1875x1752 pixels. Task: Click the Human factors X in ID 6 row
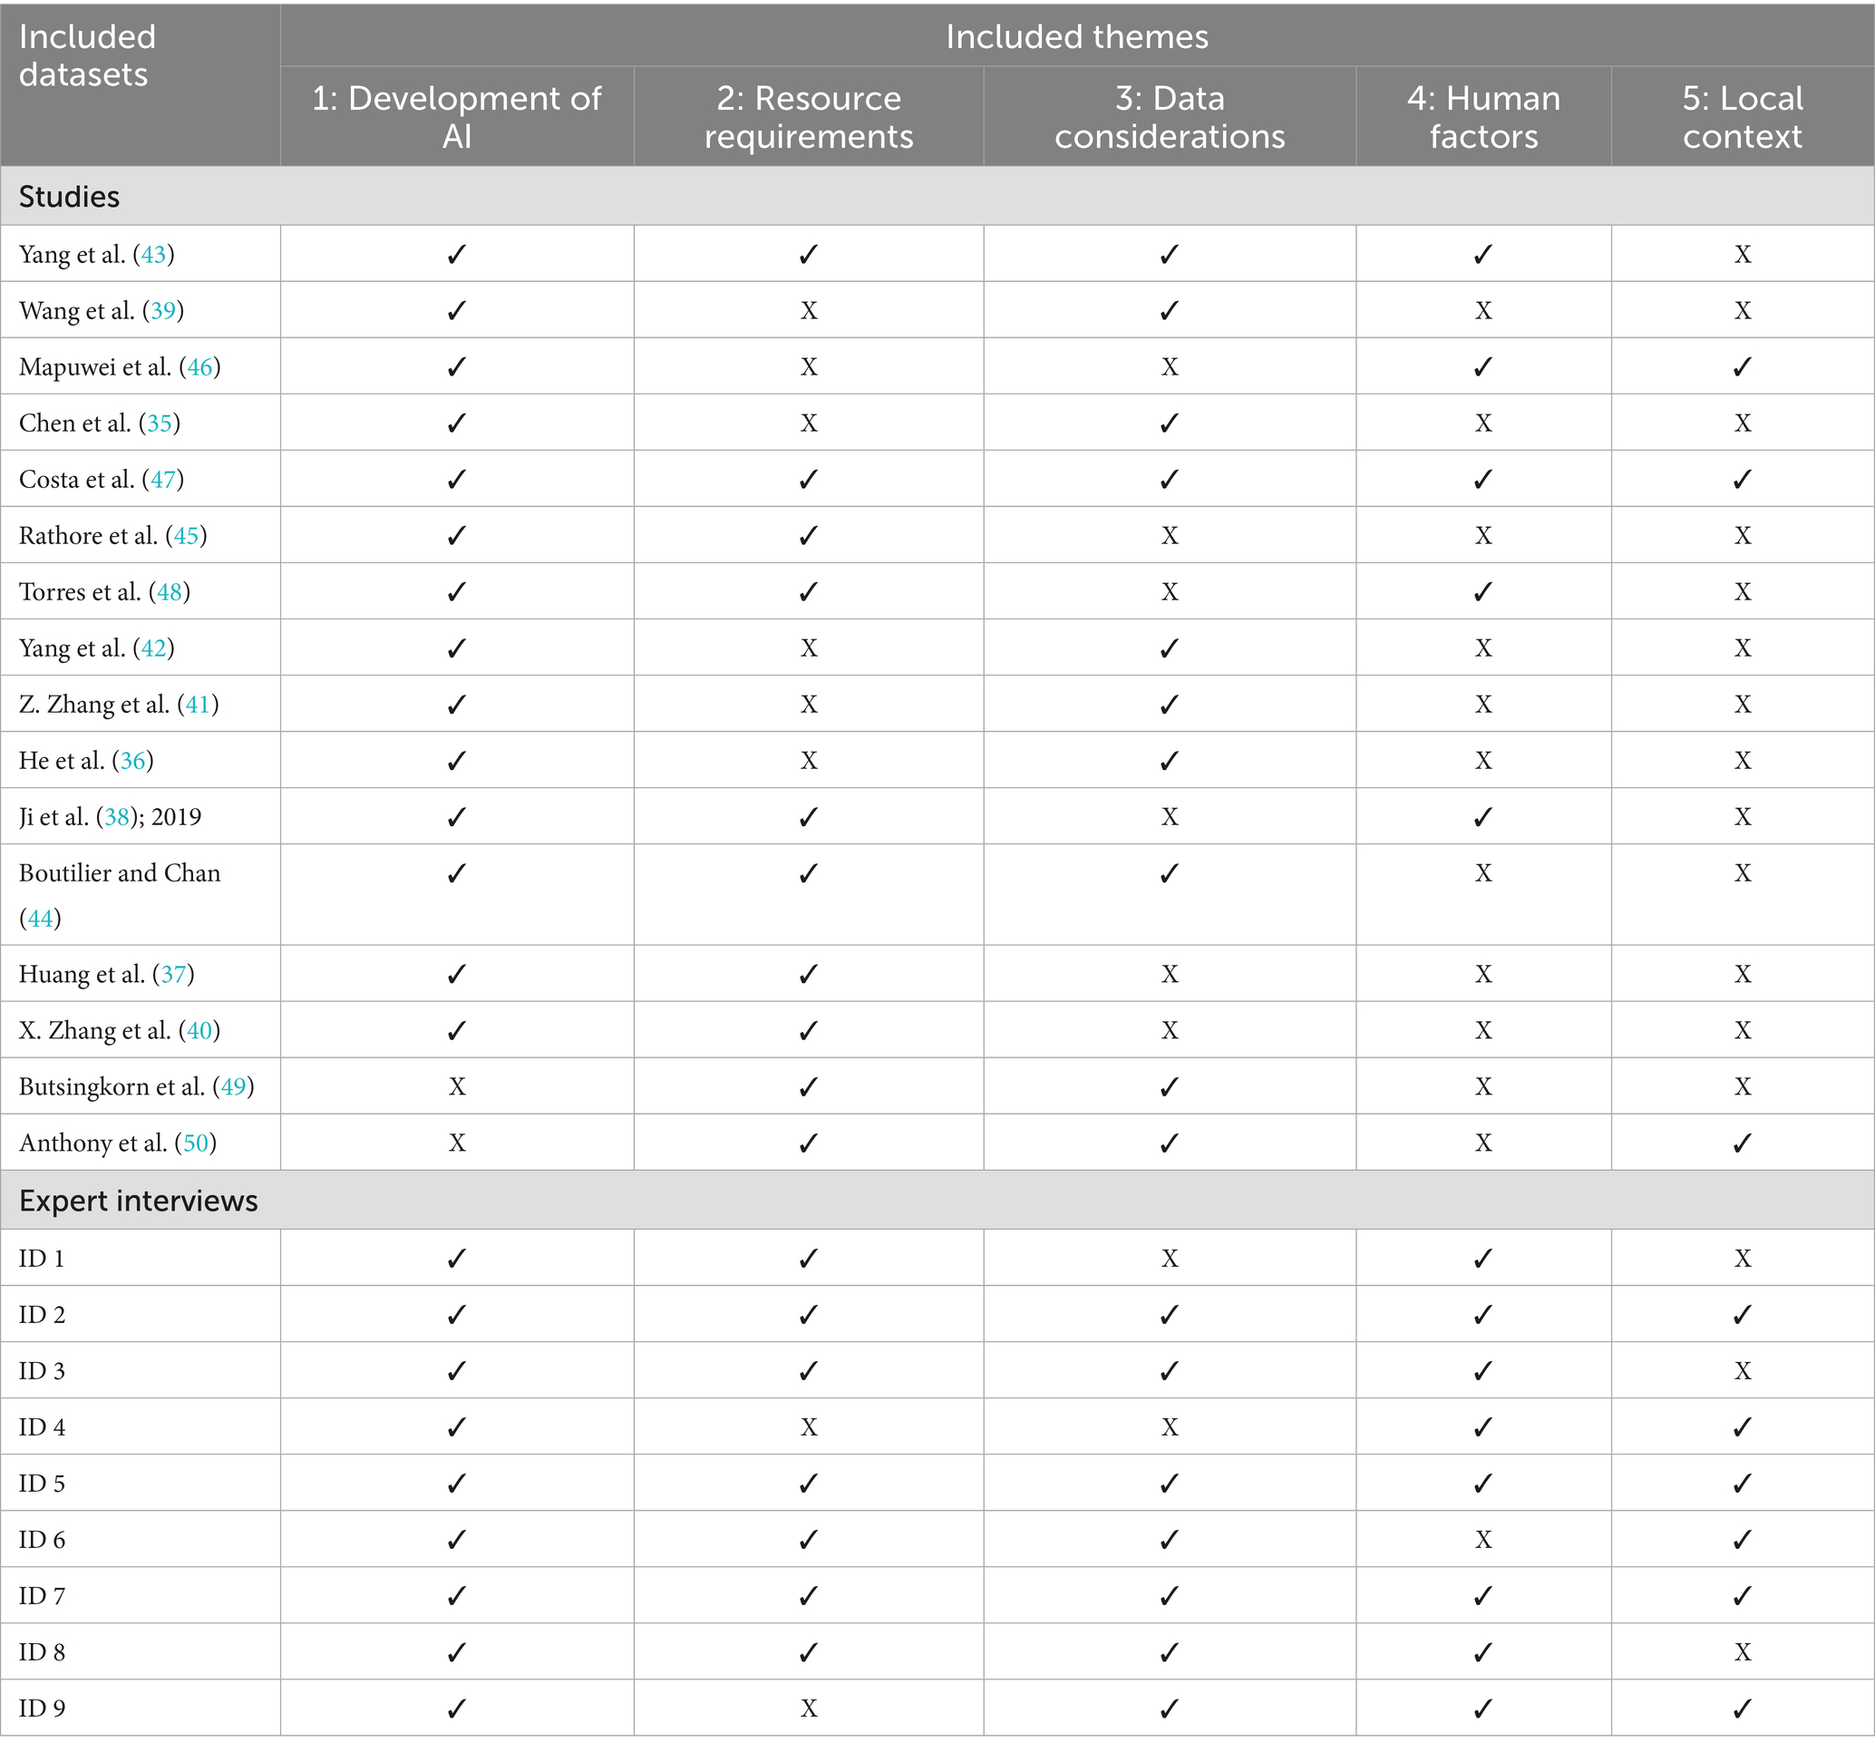(x=1482, y=1540)
